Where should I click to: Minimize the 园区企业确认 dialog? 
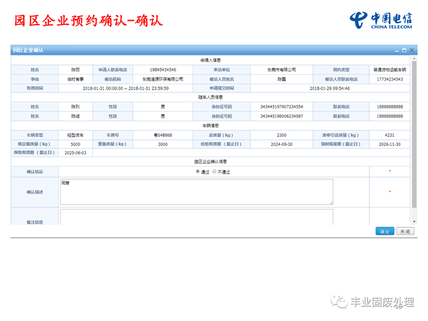(x=396, y=50)
